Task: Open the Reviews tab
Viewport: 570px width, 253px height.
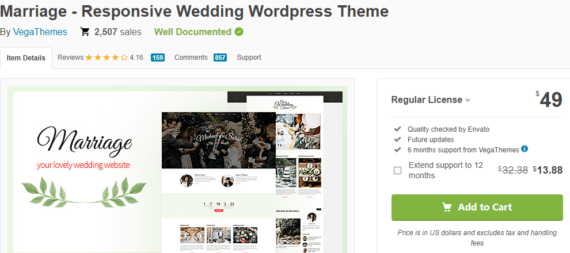Action: (70, 57)
